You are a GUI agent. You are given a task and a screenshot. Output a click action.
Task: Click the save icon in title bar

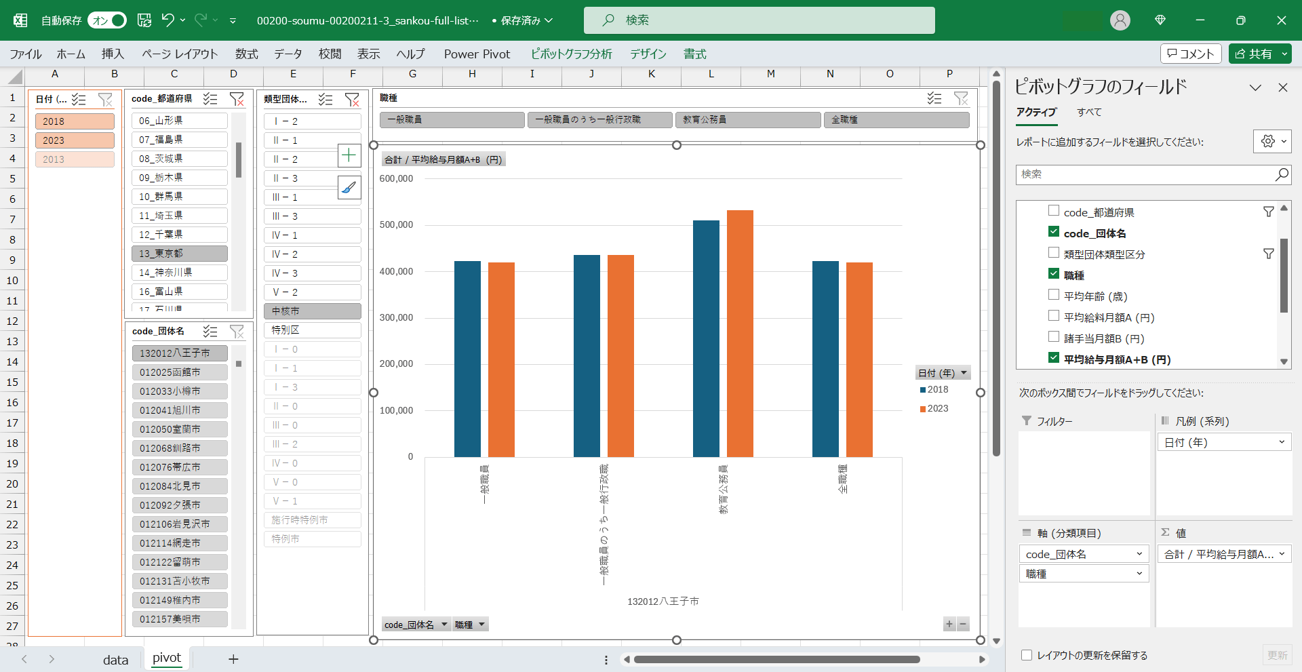coord(144,20)
